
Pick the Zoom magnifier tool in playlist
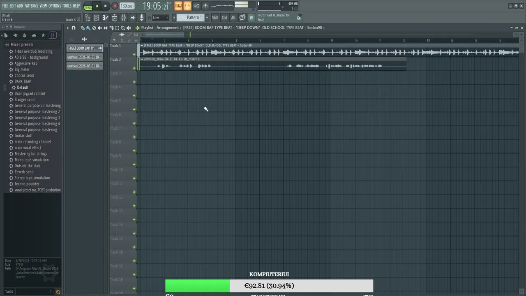tap(123, 28)
